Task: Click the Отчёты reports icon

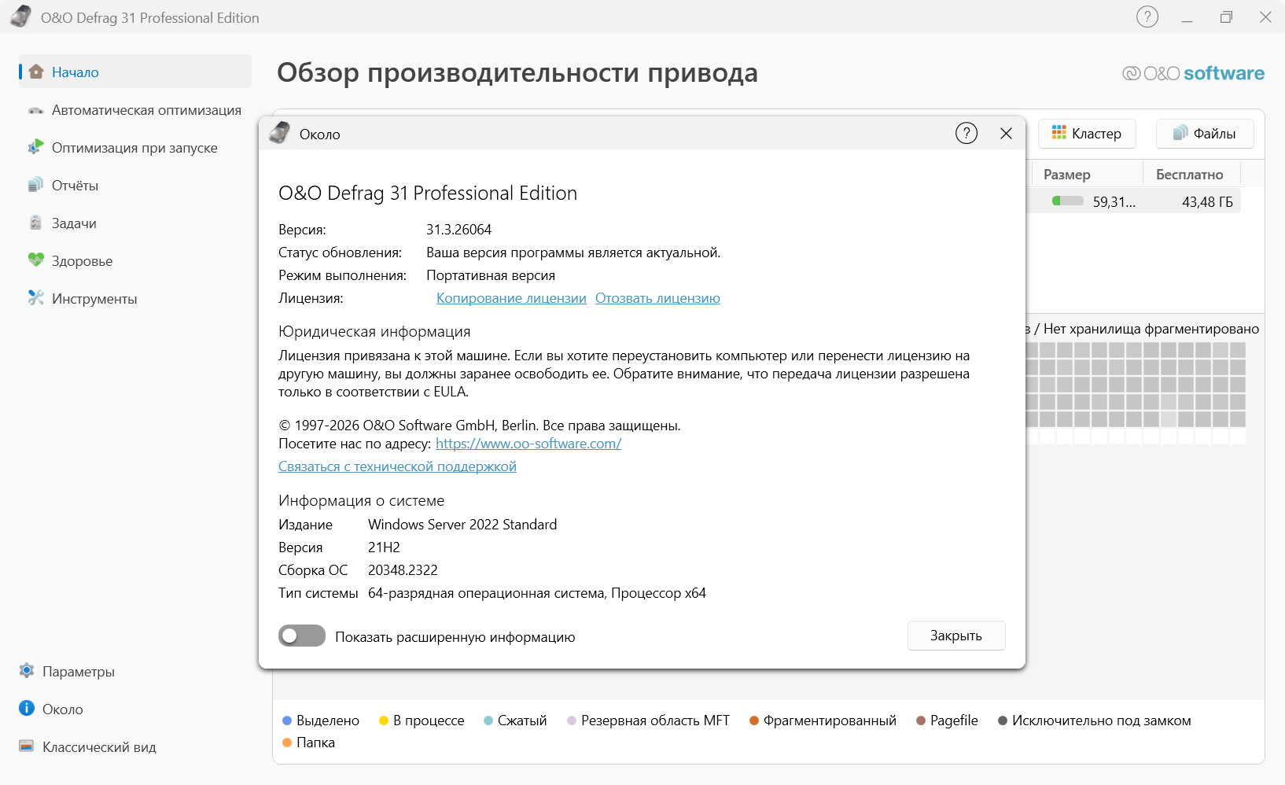Action: pyautogui.click(x=36, y=185)
